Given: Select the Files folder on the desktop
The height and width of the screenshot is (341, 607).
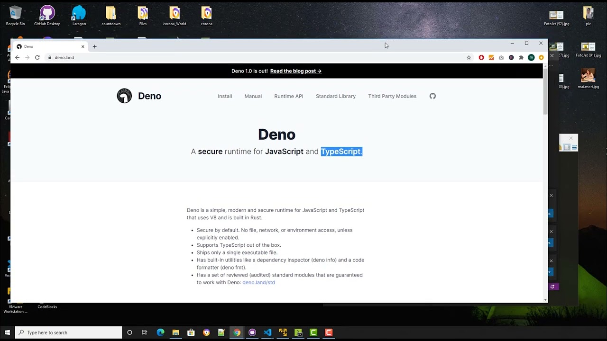Looking at the screenshot, I should click(143, 16).
